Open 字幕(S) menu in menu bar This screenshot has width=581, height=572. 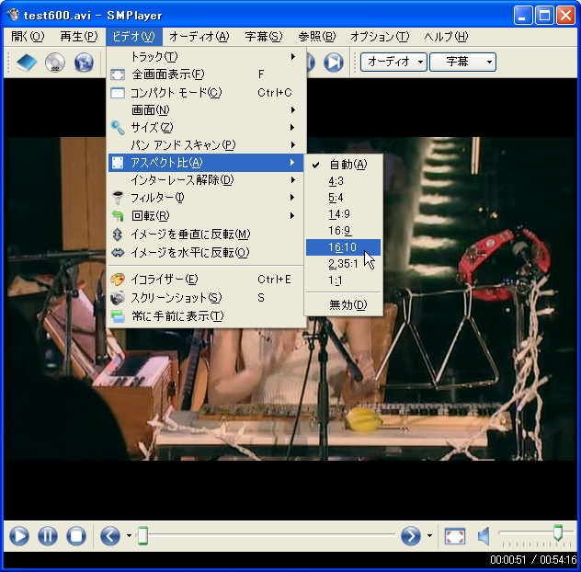point(264,37)
